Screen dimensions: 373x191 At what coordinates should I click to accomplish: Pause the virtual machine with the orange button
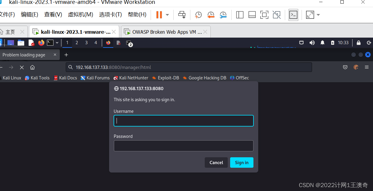click(159, 15)
